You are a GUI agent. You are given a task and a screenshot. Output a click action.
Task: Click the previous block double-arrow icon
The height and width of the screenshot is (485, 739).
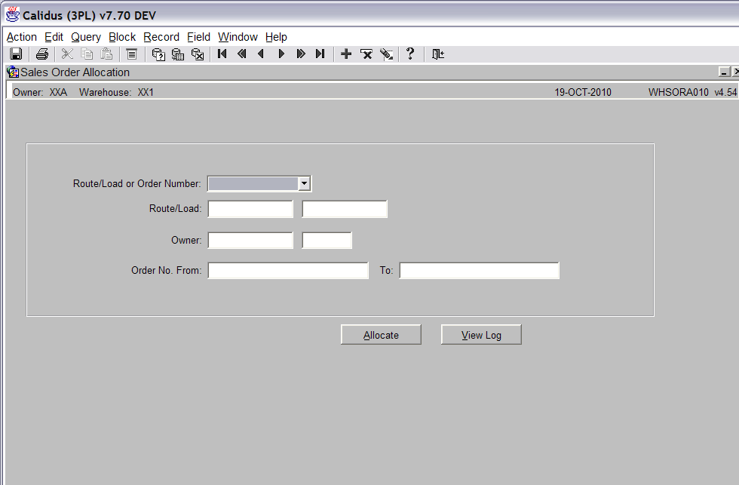(x=242, y=54)
